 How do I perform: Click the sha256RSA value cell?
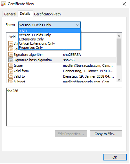pyautogui.click(x=72, y=55)
